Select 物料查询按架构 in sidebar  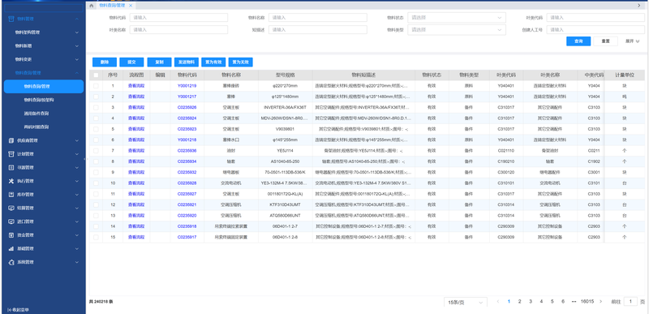coord(39,100)
